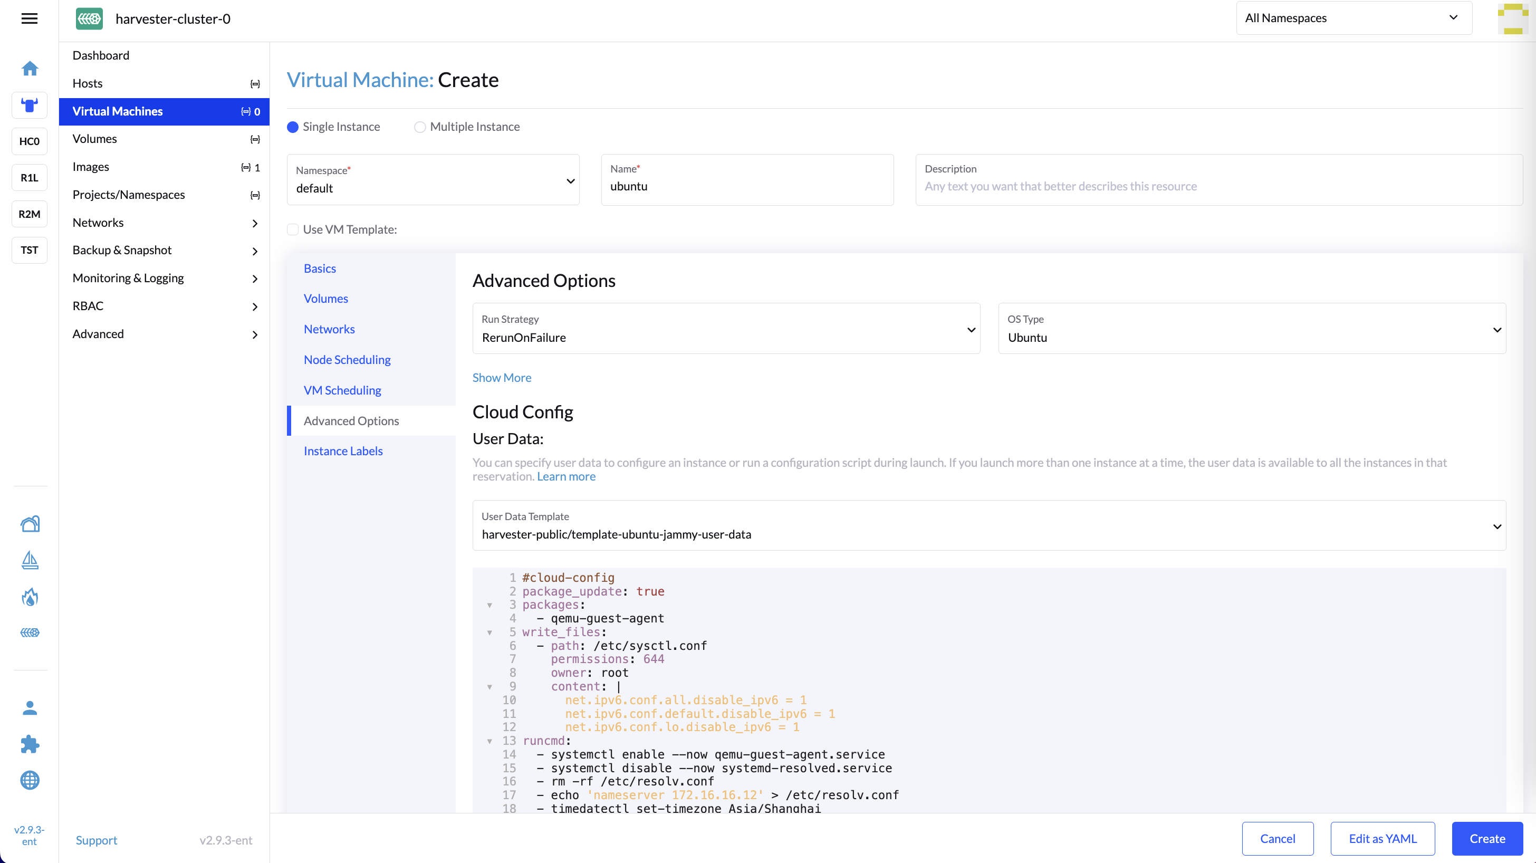The width and height of the screenshot is (1536, 863).
Task: Open the user account avatar top right
Action: [1512, 18]
